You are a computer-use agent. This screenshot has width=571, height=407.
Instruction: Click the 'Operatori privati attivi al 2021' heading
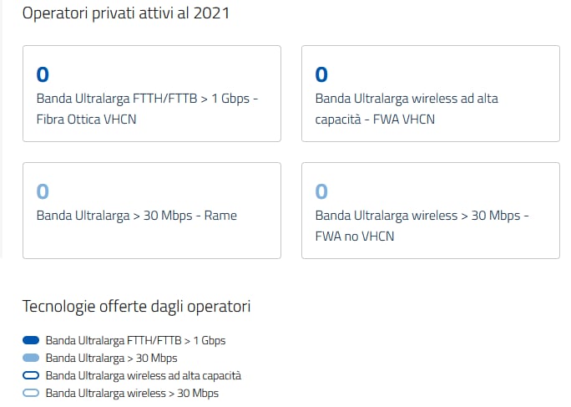tap(126, 13)
